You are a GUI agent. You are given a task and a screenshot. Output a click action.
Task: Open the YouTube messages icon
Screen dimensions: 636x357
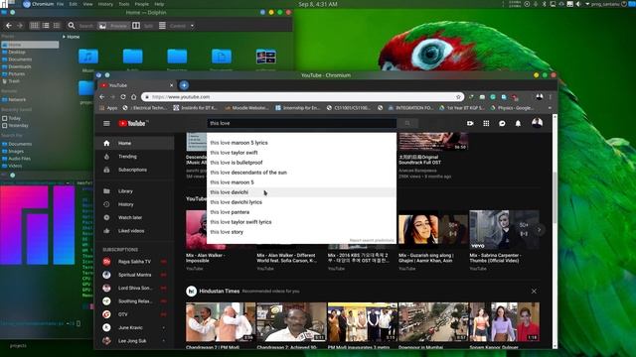coord(502,123)
